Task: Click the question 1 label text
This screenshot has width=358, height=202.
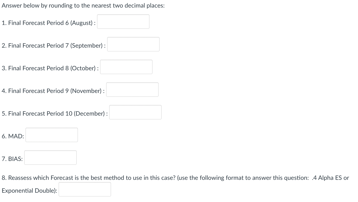Action: tap(48, 23)
